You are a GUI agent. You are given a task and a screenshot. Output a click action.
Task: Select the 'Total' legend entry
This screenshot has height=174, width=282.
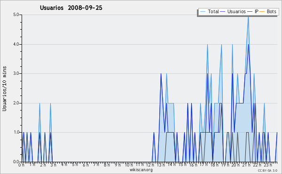pyautogui.click(x=213, y=11)
